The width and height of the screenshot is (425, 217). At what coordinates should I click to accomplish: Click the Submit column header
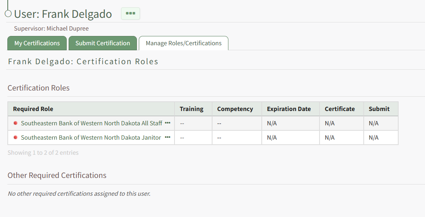point(379,109)
